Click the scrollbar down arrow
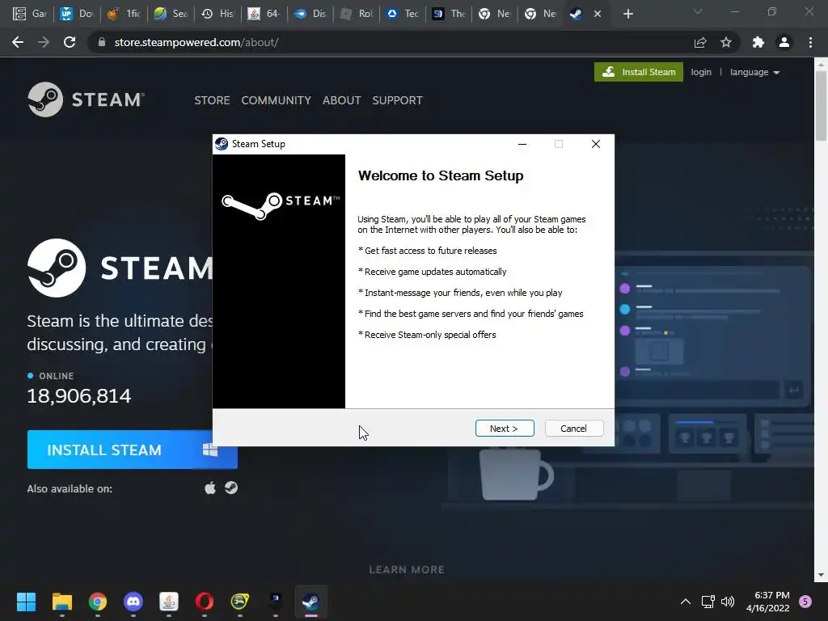Screen dimensions: 828x621 (x=821, y=575)
